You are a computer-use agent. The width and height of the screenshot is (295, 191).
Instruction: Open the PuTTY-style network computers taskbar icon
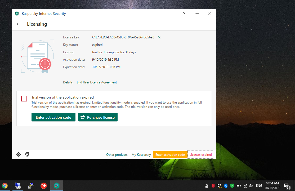(x=31, y=186)
